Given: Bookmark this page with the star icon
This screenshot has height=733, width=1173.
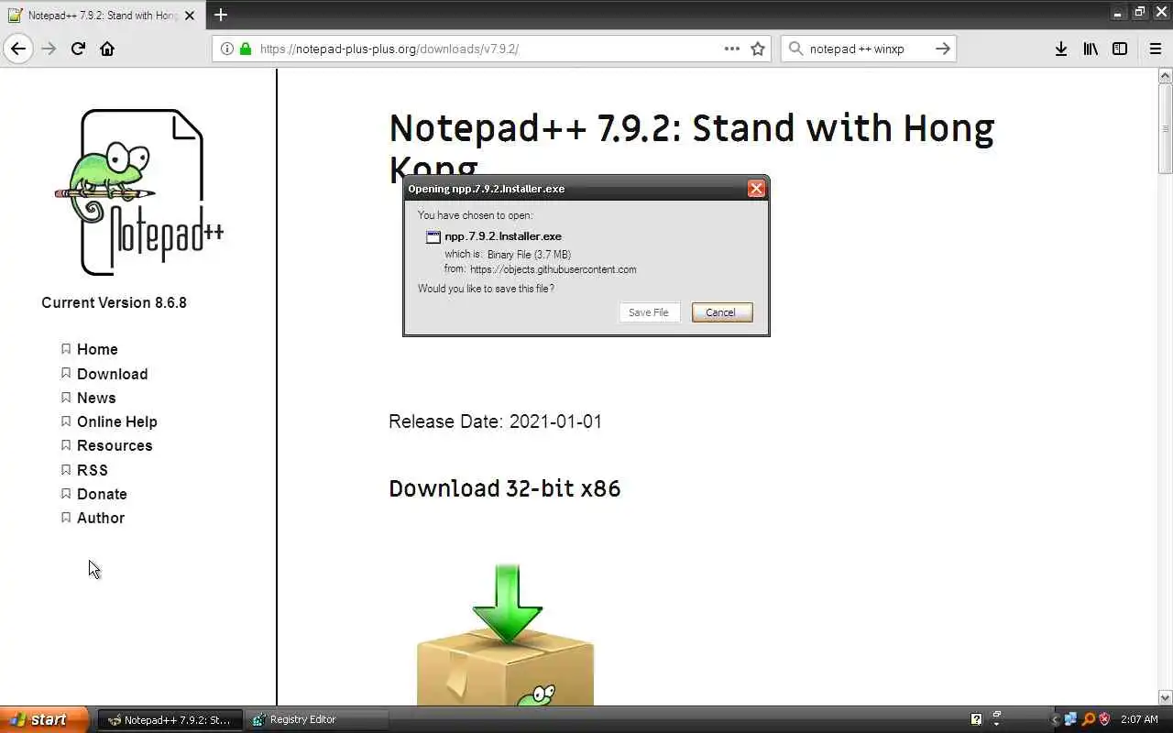Looking at the screenshot, I should tap(758, 49).
